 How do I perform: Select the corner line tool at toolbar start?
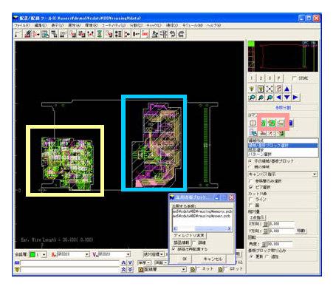point(18,34)
